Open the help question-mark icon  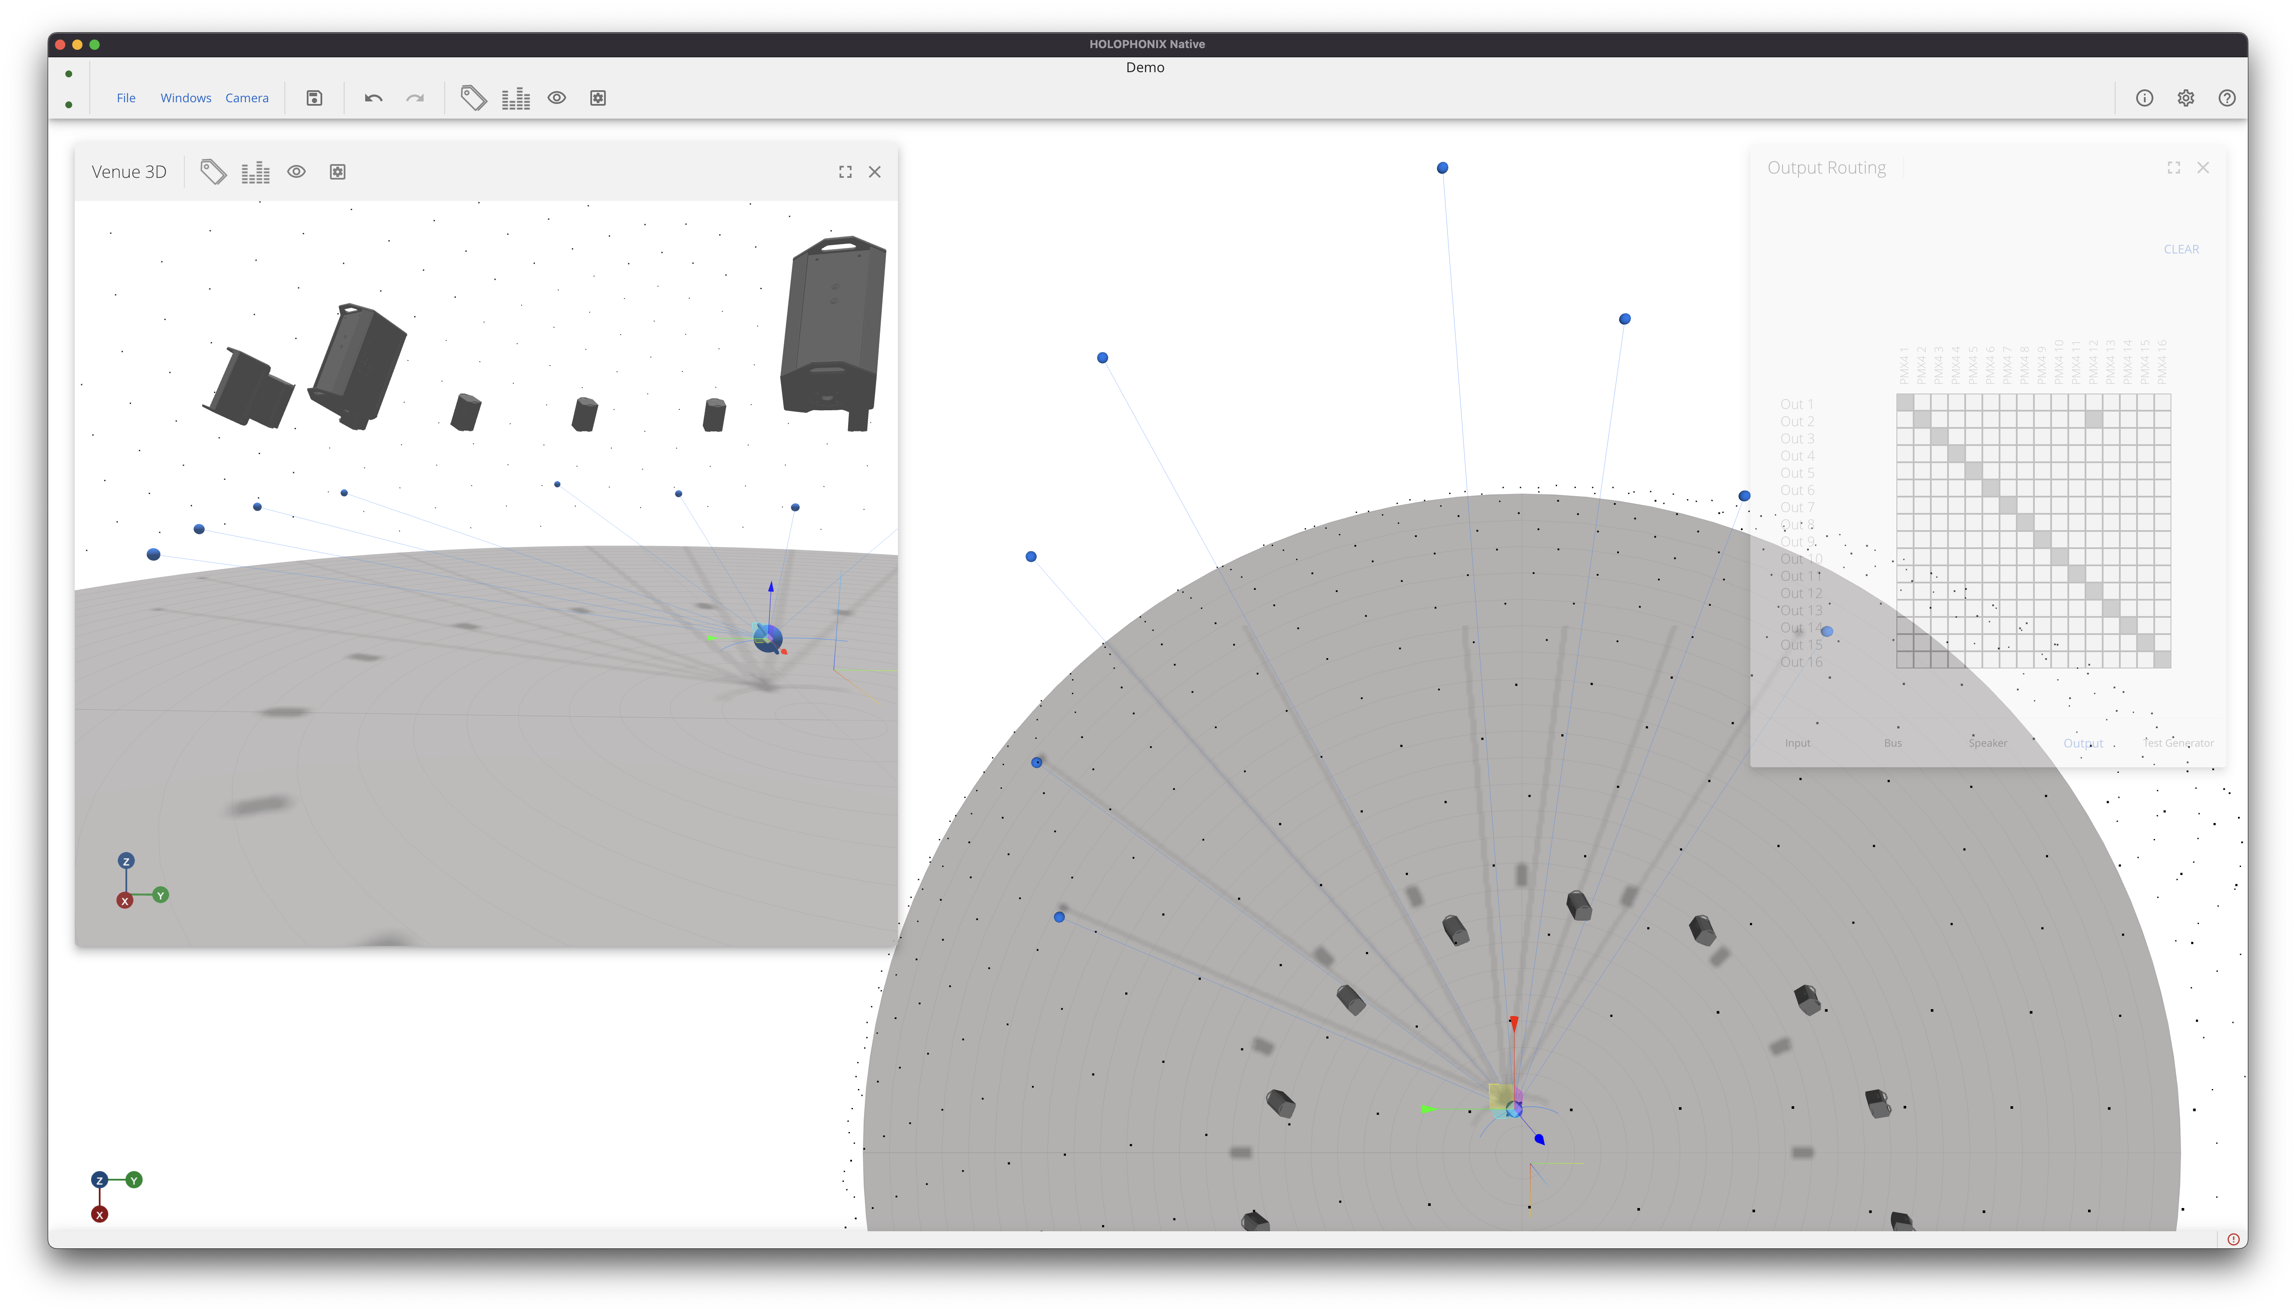(2227, 98)
